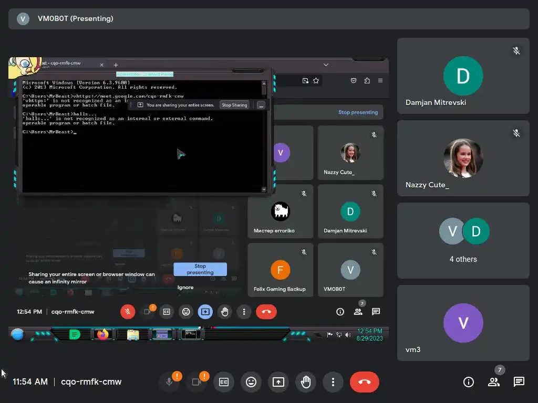The height and width of the screenshot is (403, 538).
Task: Open the list-all-tabs dropdown in Firefox
Action: tap(326, 65)
